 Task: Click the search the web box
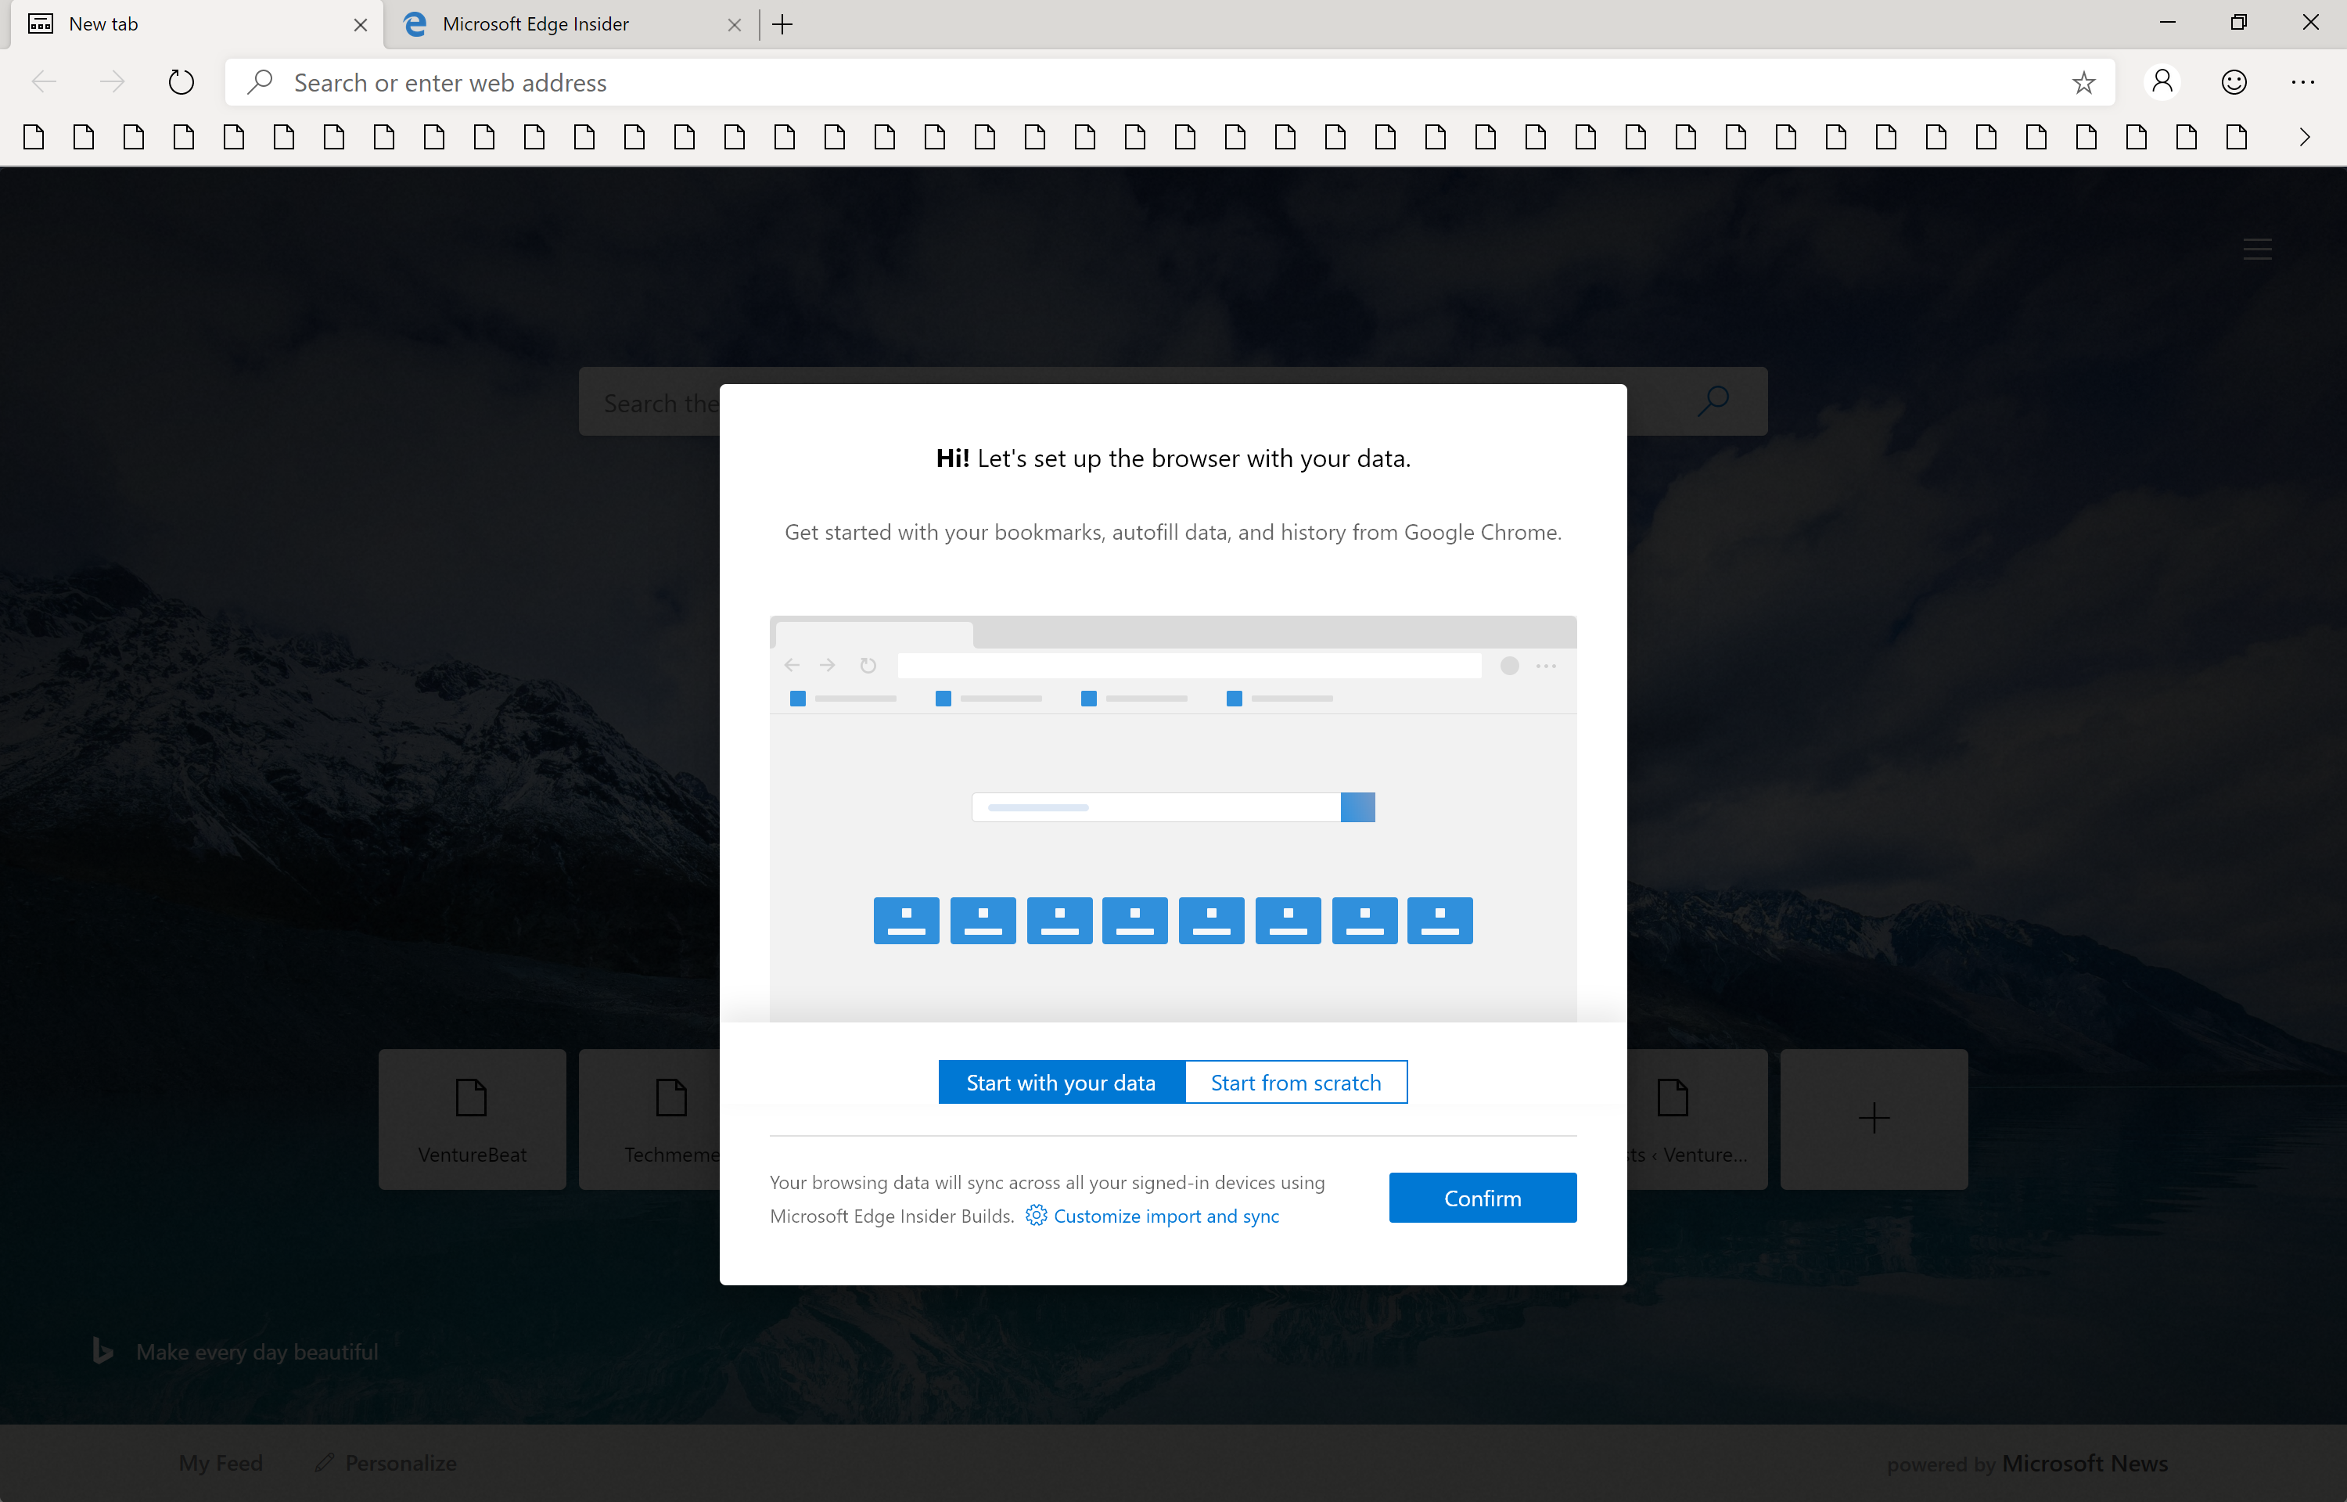pos(649,402)
